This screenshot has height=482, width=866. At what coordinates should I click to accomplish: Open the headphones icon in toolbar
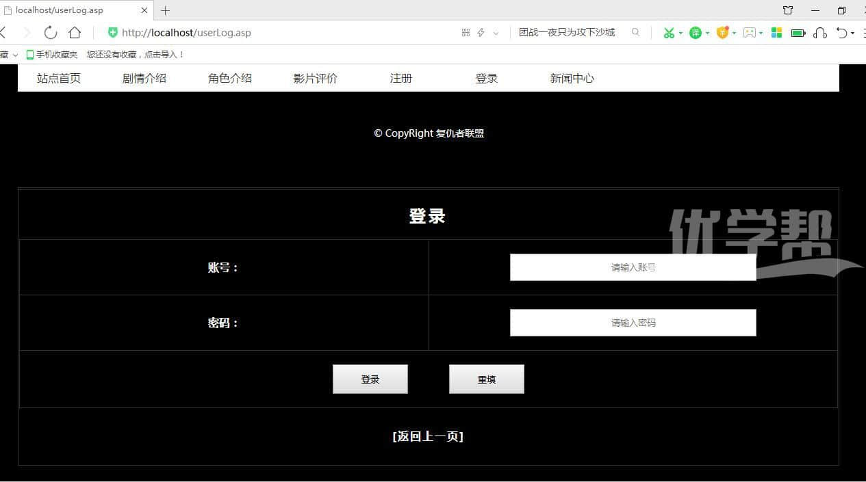[819, 33]
